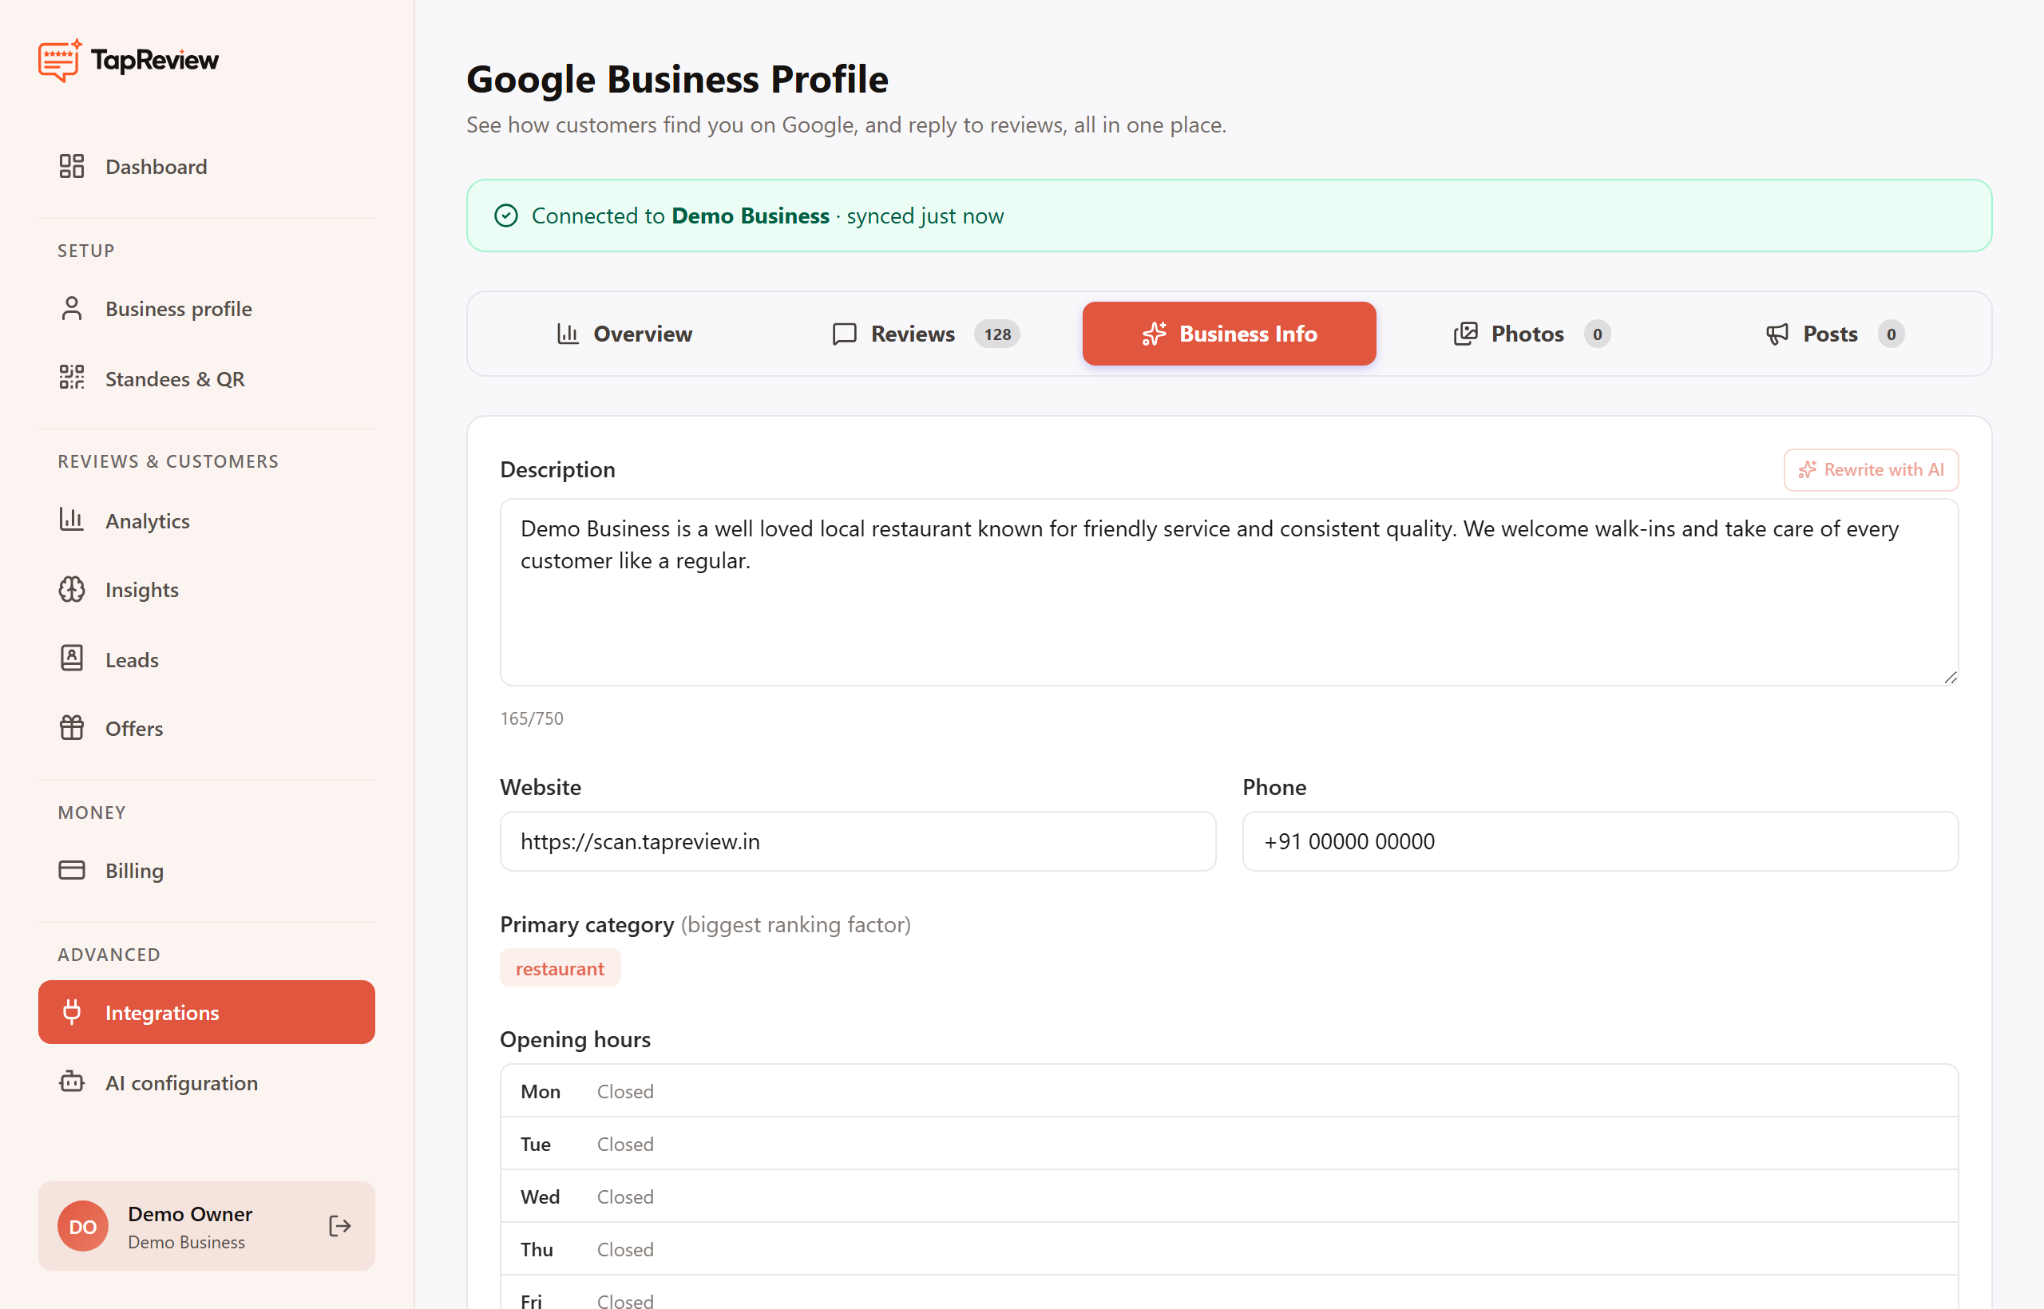
Task: Click the Offers gift icon
Action: [x=71, y=728]
